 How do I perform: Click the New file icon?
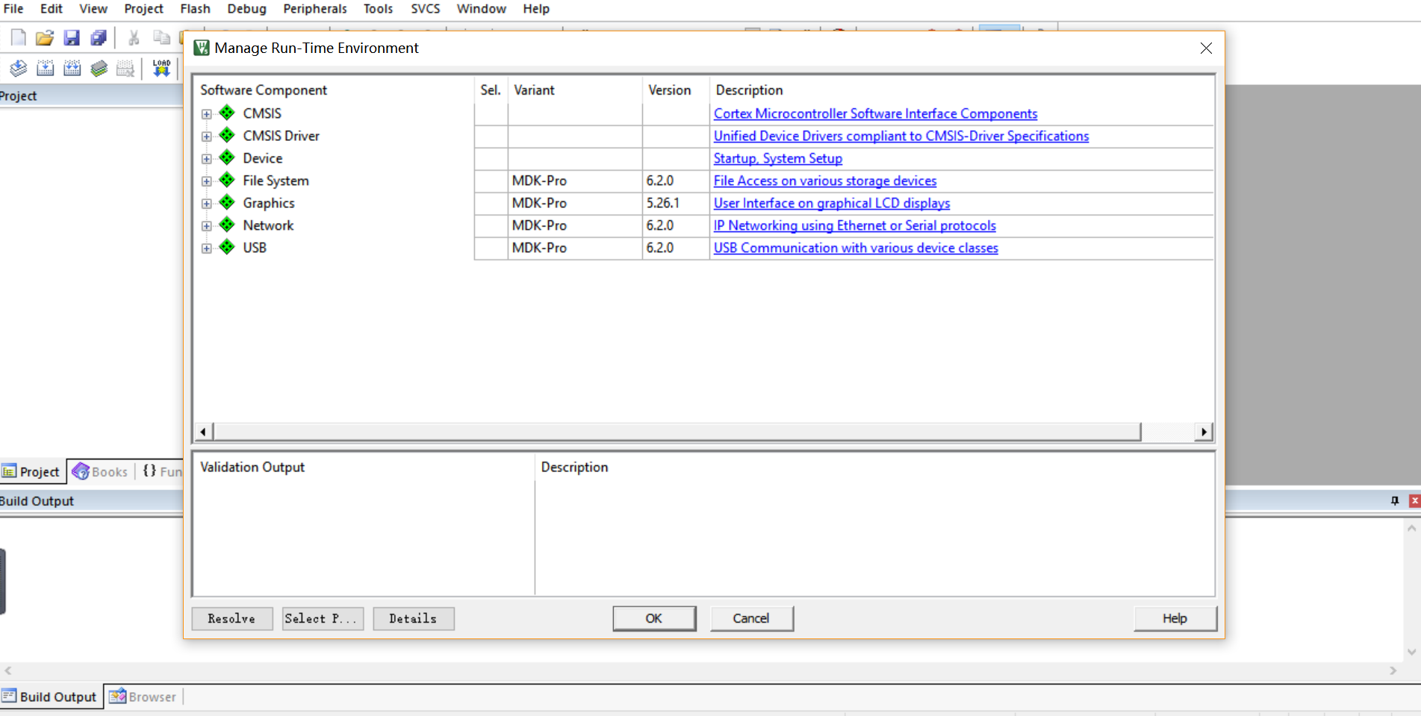coord(18,38)
